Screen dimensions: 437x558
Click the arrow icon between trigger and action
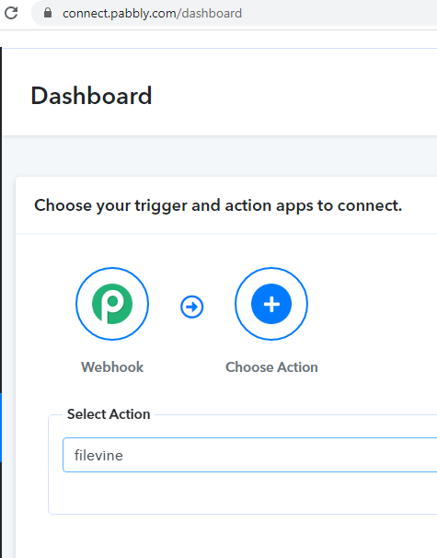[x=192, y=307]
